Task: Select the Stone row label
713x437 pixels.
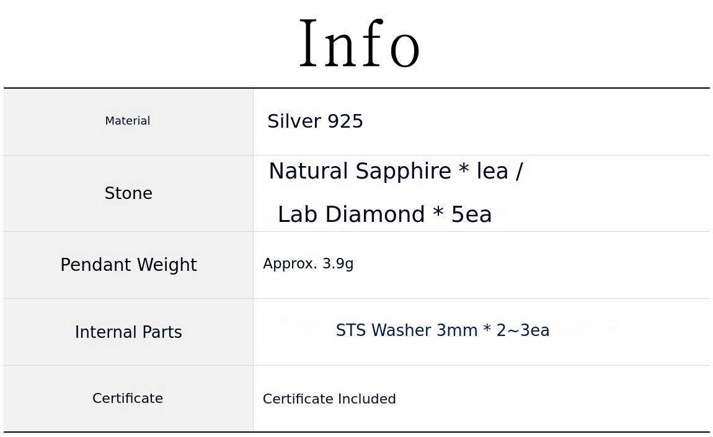Action: pyautogui.click(x=128, y=193)
